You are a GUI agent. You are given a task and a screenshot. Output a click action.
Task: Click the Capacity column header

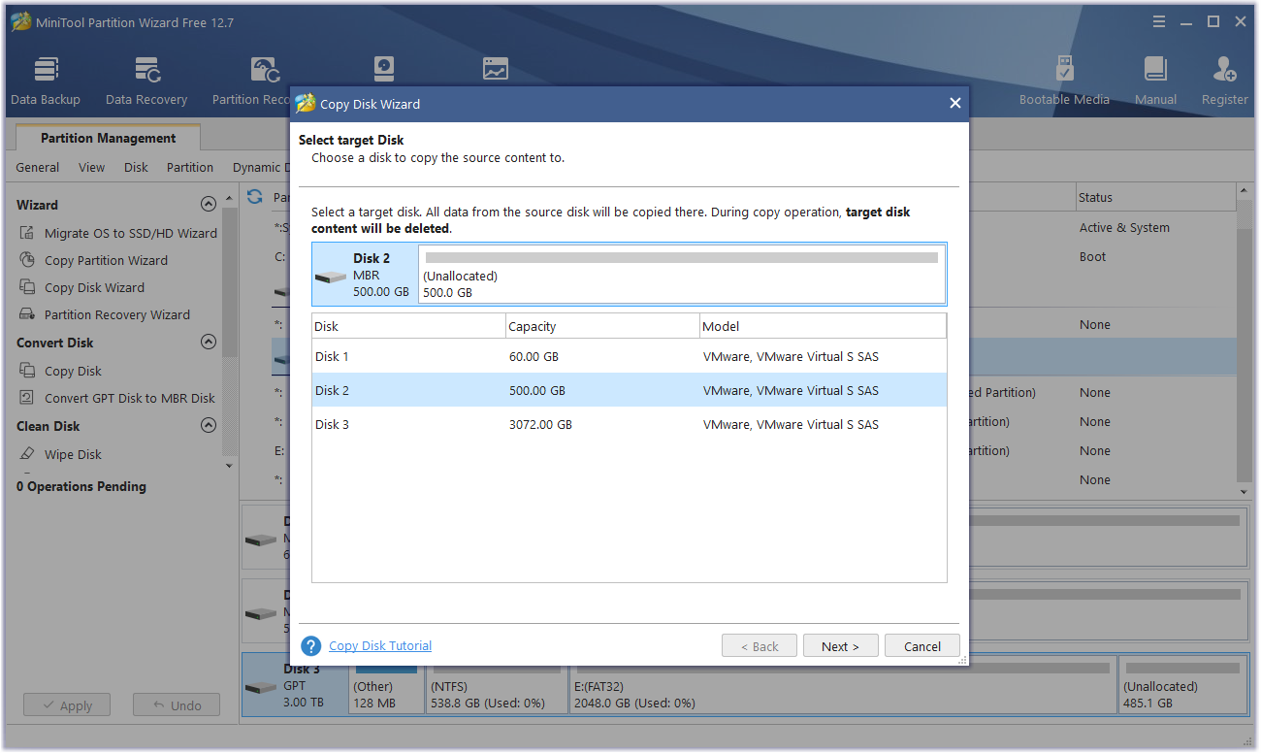pos(602,326)
